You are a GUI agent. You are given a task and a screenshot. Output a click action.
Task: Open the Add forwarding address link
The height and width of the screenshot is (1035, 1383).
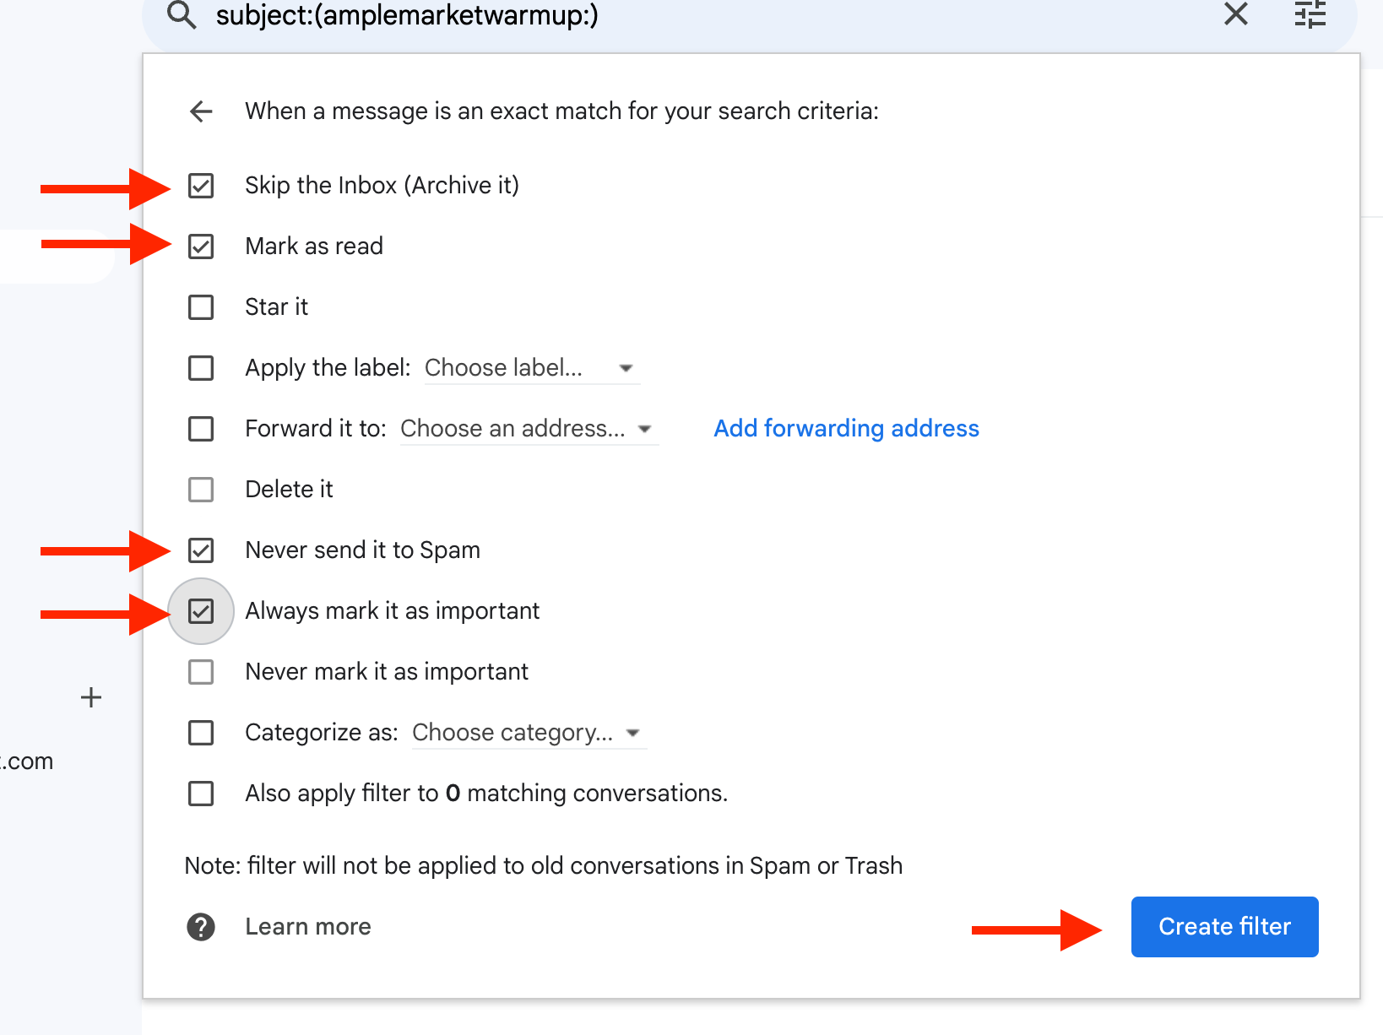point(846,429)
